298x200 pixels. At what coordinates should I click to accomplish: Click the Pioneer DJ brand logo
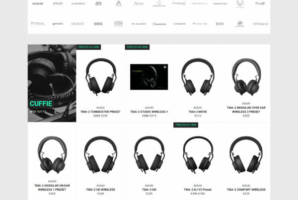(x=199, y=23)
